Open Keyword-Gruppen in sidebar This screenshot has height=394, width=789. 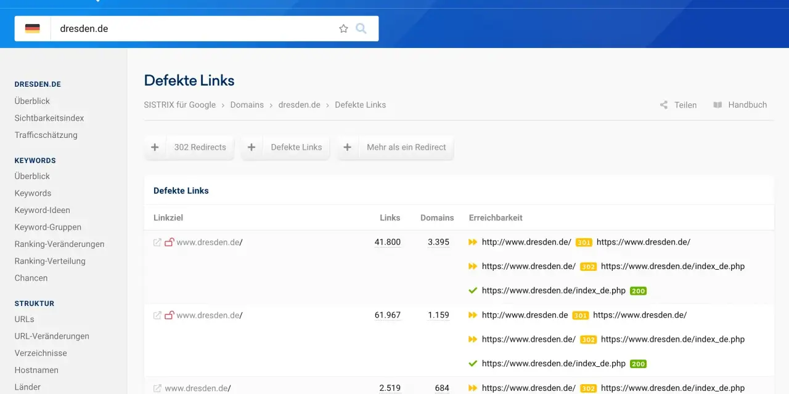coord(48,227)
